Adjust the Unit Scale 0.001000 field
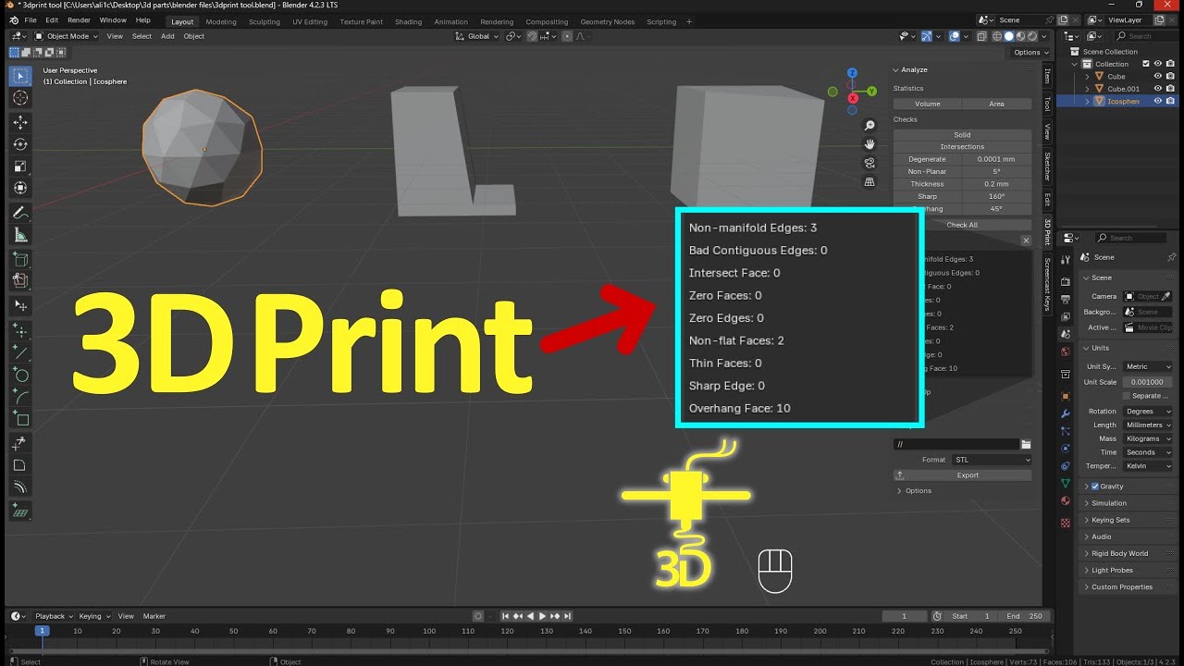Screen dimensions: 1184x666 (1148, 382)
